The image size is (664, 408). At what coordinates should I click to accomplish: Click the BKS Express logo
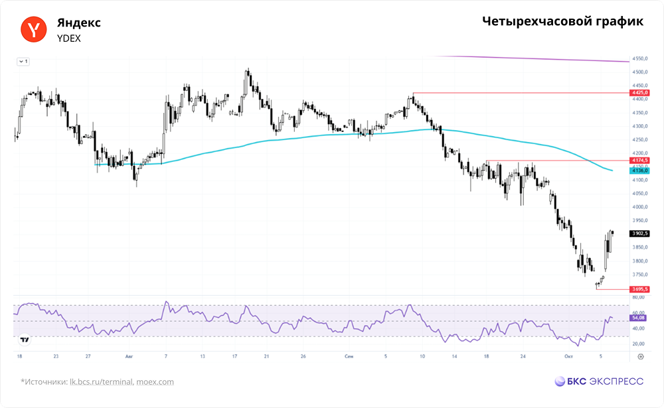[x=599, y=381]
